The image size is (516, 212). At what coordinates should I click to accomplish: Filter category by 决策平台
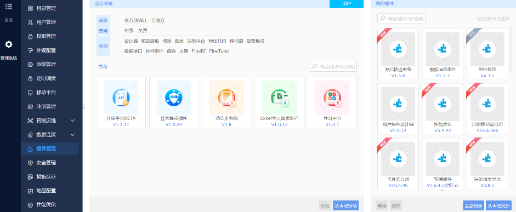(196, 41)
